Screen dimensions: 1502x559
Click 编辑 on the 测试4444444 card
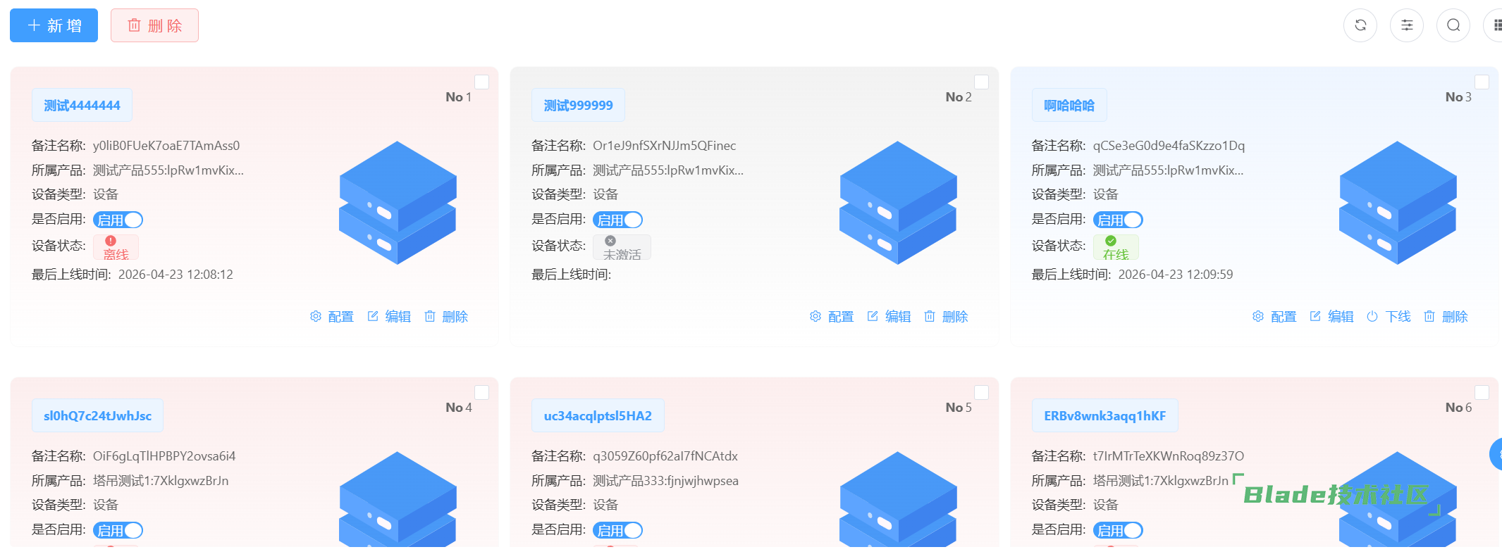[x=389, y=317]
